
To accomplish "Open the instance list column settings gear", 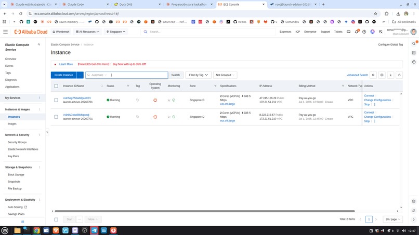I will (x=382, y=75).
